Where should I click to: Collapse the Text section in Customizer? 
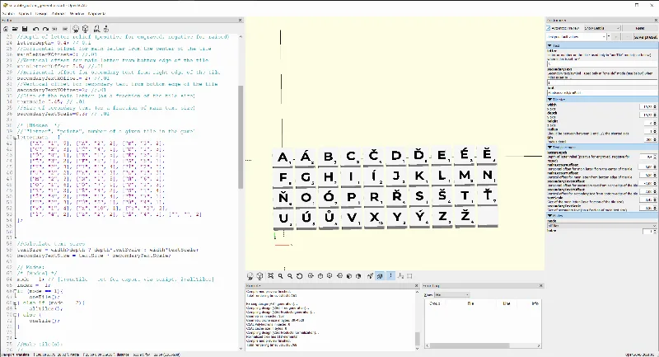[x=602, y=45]
